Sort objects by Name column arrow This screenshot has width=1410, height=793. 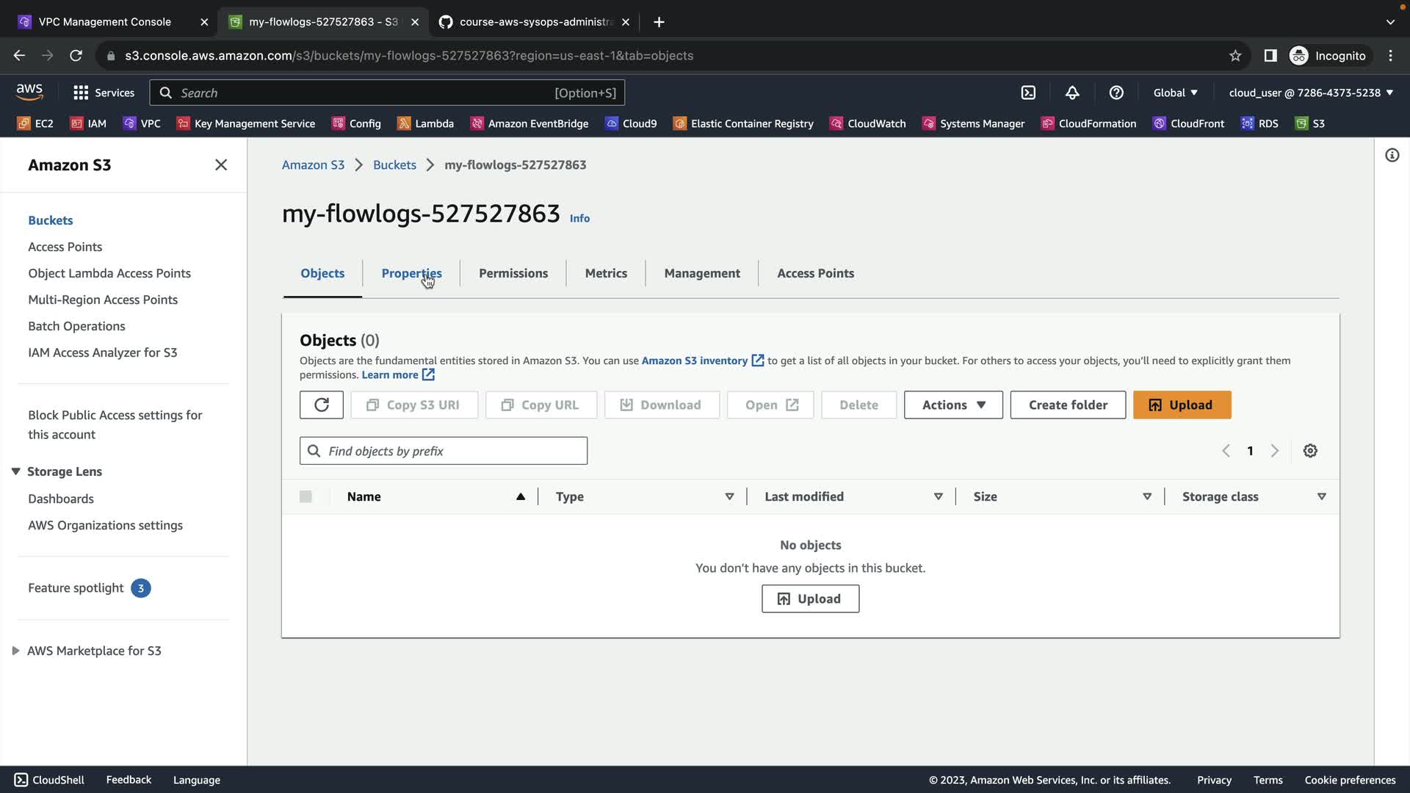pos(521,497)
